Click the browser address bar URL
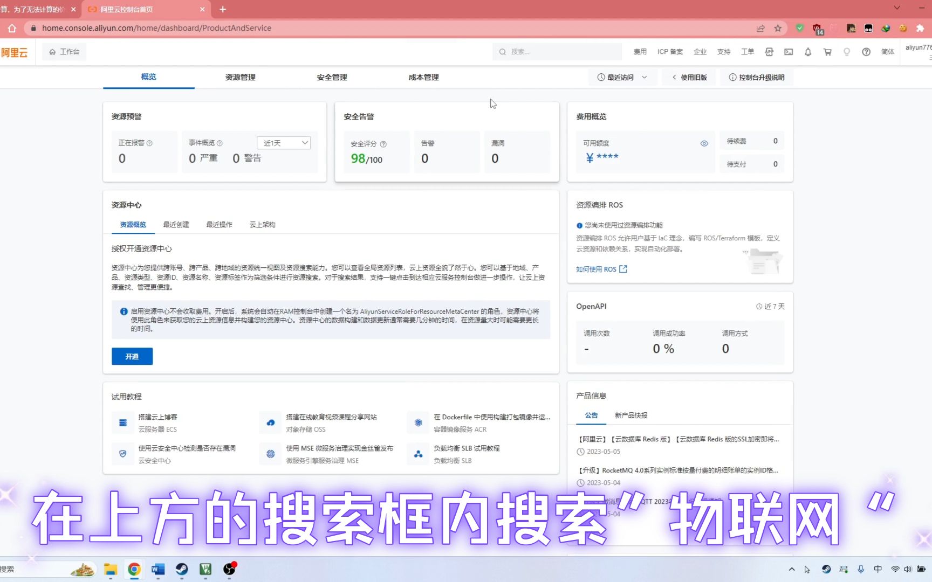Screen dimensions: 932x582 click(156, 28)
